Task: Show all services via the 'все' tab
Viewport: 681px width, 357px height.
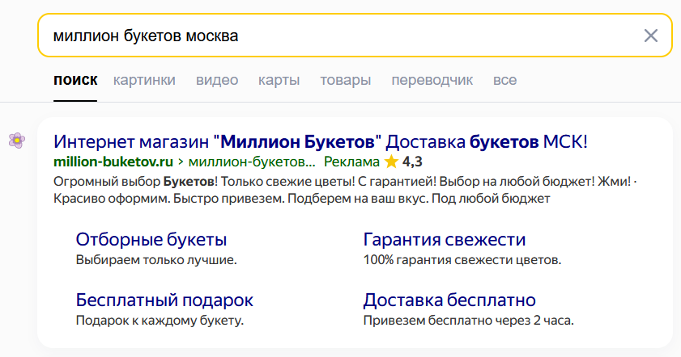Action: tap(504, 80)
